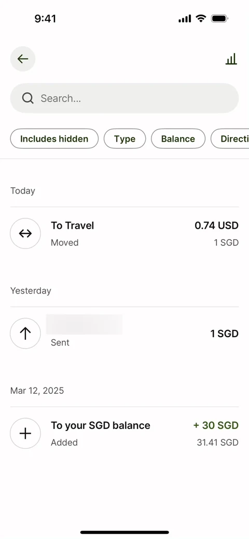Tap the Moved double-arrow transaction icon
Screen dimensions: 249x539
click(25, 233)
